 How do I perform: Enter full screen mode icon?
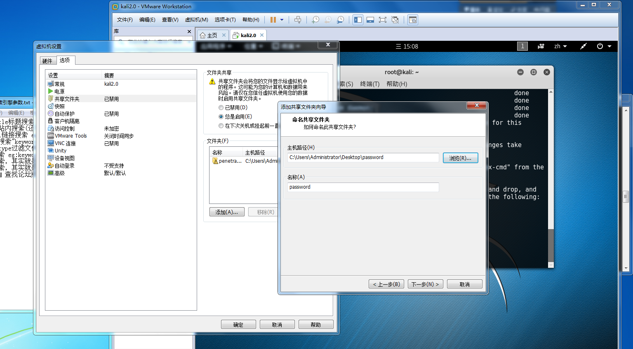coord(383,20)
